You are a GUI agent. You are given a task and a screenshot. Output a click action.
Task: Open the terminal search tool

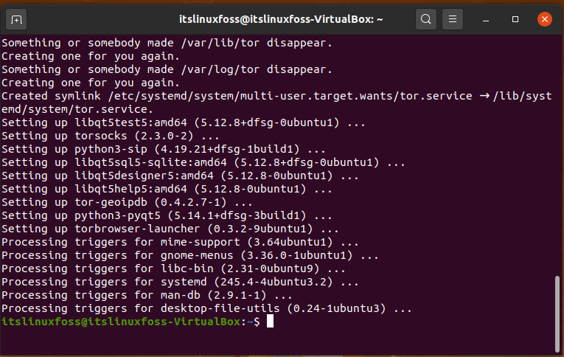coord(426,19)
